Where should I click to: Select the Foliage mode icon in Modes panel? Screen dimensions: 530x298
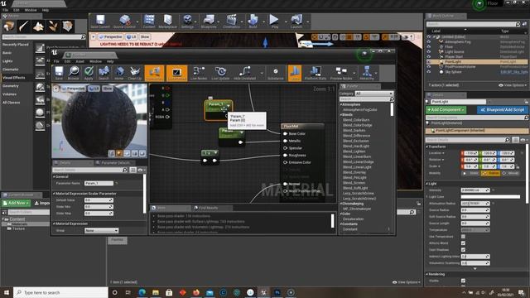(x=53, y=26)
